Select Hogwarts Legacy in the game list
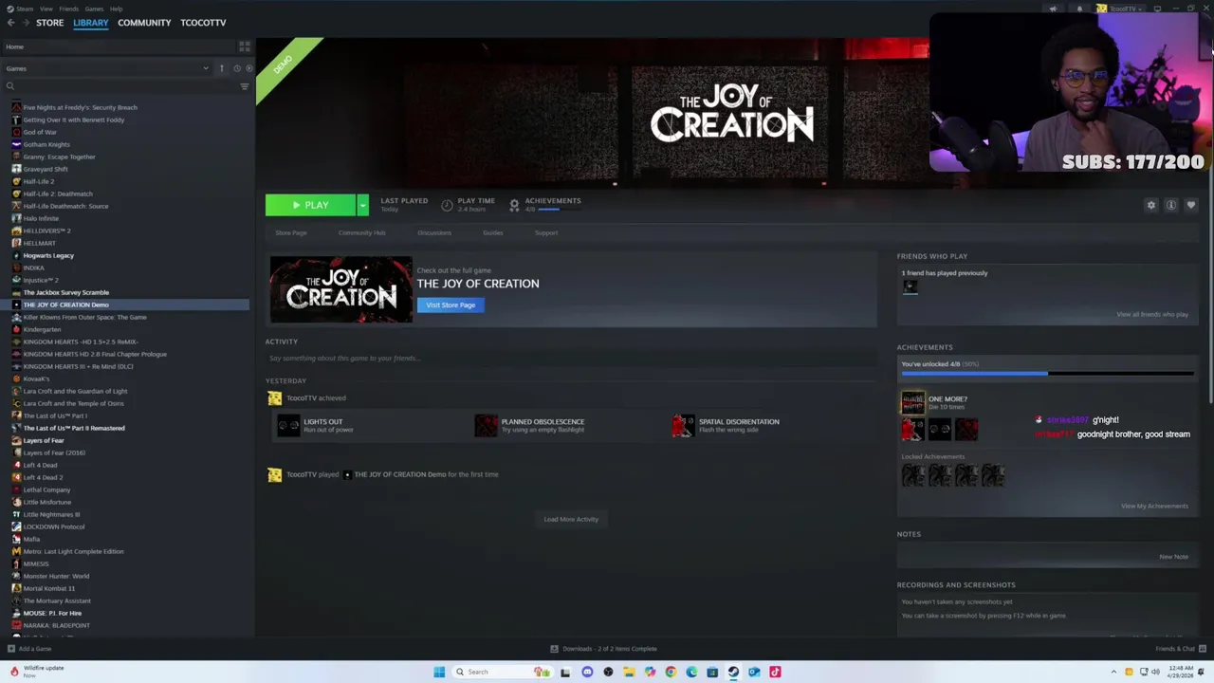Viewport: 1214px width, 683px height. pyautogui.click(x=48, y=255)
